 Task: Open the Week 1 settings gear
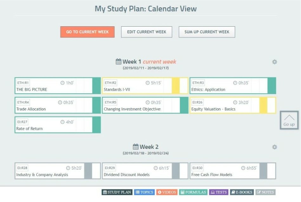click(274, 62)
